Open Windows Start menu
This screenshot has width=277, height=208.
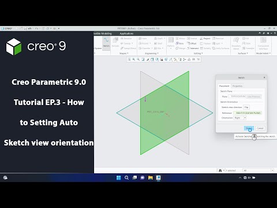tap(119, 177)
